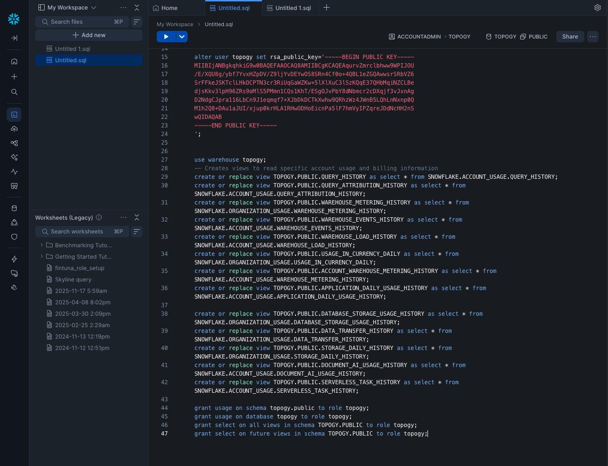Open the Search icon in left sidebar
Viewport: 608px width, 466px height.
pos(14,92)
